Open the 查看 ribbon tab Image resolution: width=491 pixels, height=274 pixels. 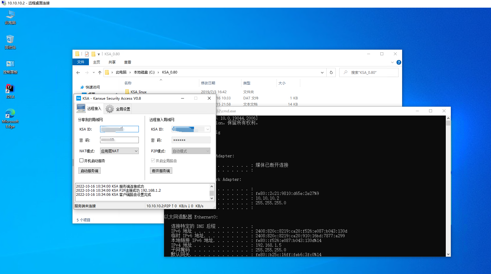click(x=128, y=62)
